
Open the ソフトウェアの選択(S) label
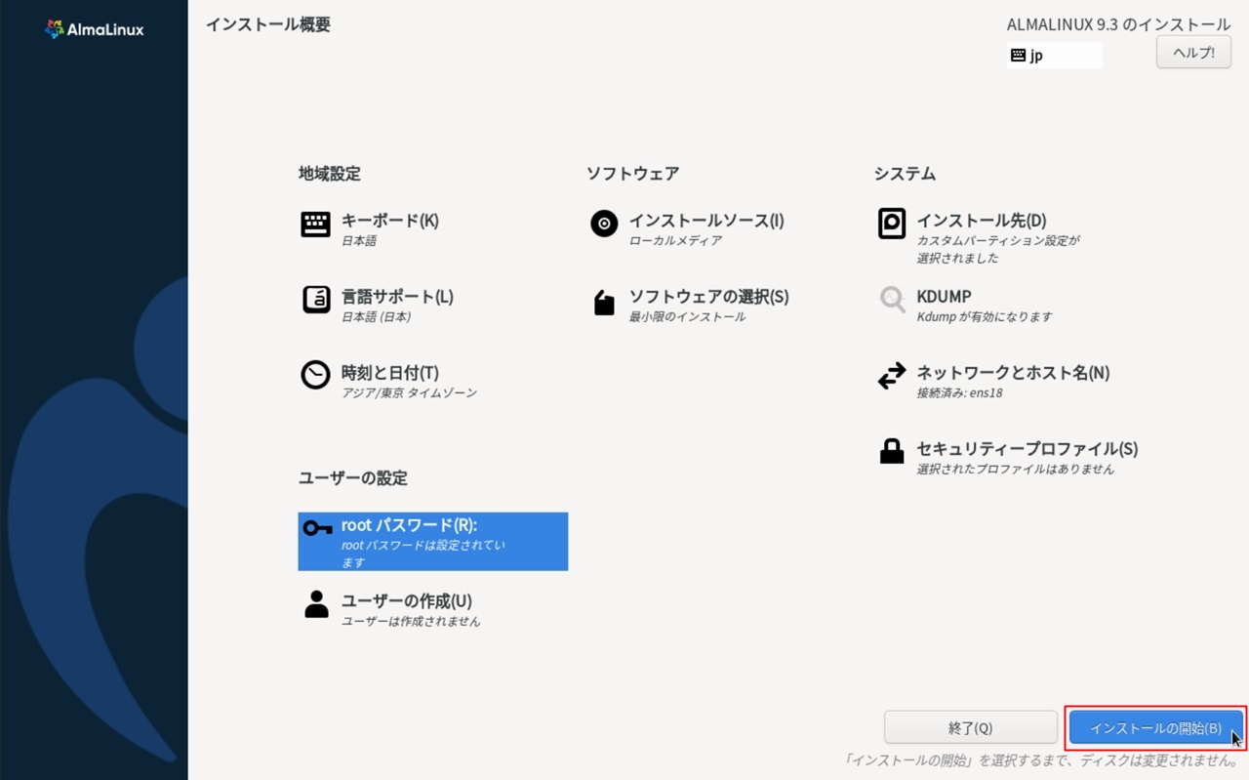pos(708,297)
